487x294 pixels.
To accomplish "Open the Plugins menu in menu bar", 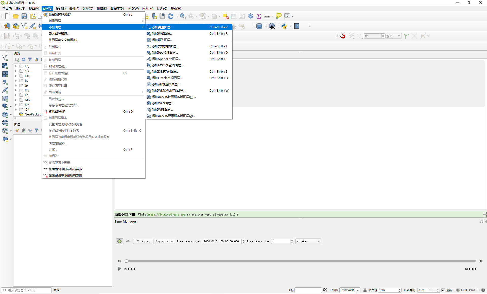I will [x=74, y=9].
